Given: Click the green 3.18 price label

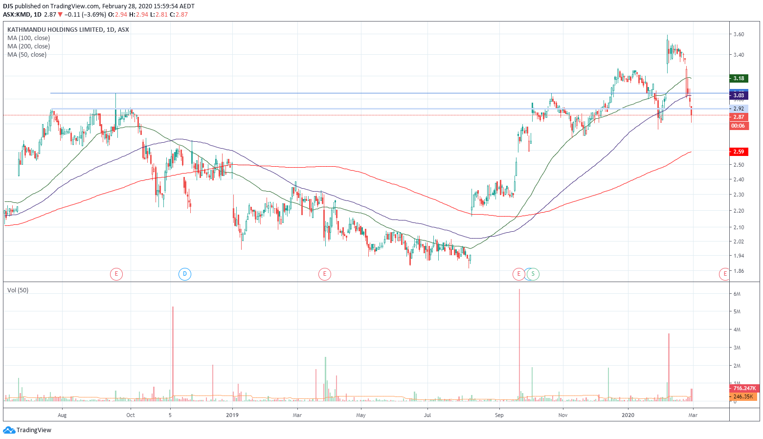Looking at the screenshot, I should [739, 78].
